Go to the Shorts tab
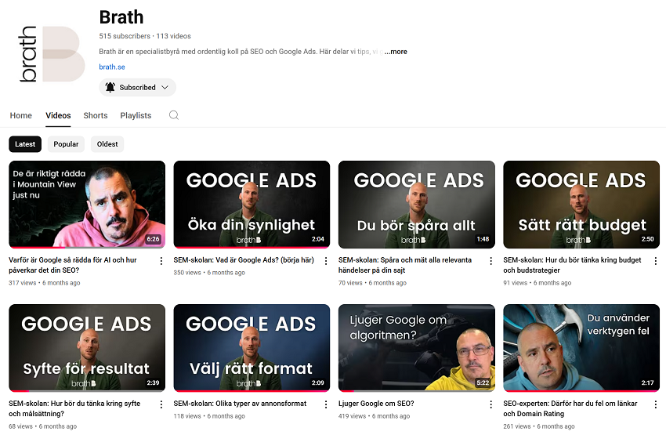 point(96,115)
